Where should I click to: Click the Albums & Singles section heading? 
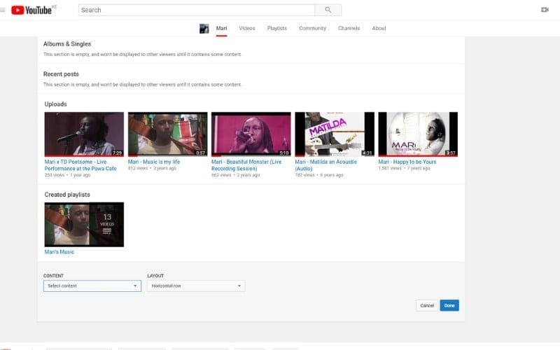pos(67,44)
